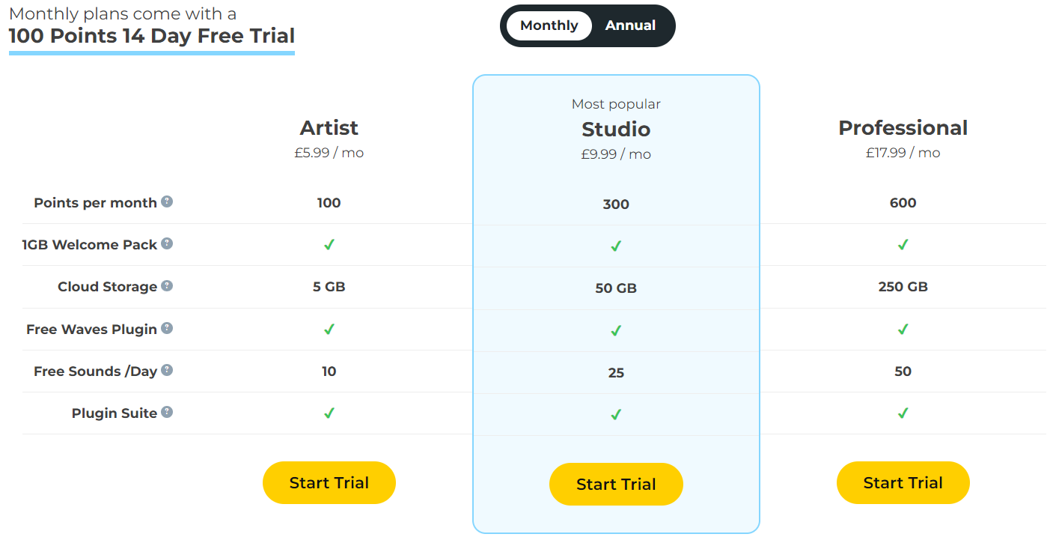This screenshot has width=1053, height=543.
Task: Click the Artist plan title
Action: (x=329, y=128)
